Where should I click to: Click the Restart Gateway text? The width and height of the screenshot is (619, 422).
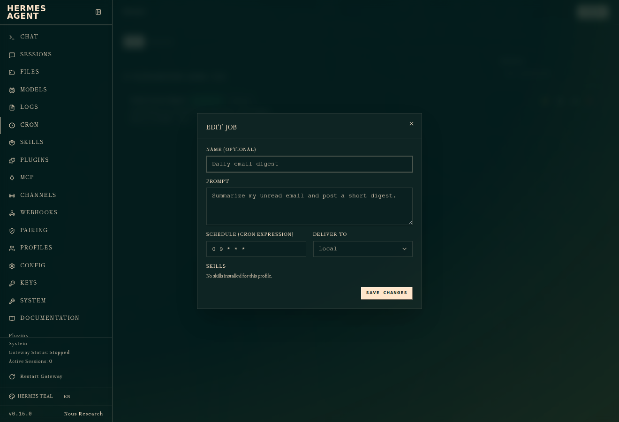[x=41, y=377]
